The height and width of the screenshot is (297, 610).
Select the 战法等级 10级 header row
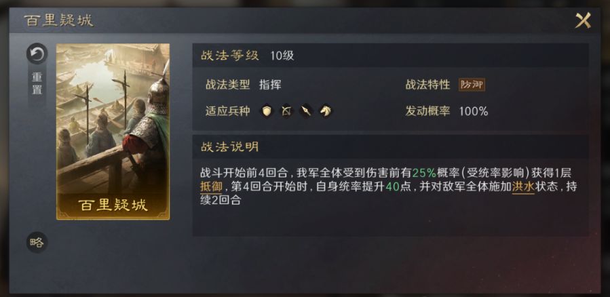(x=390, y=55)
